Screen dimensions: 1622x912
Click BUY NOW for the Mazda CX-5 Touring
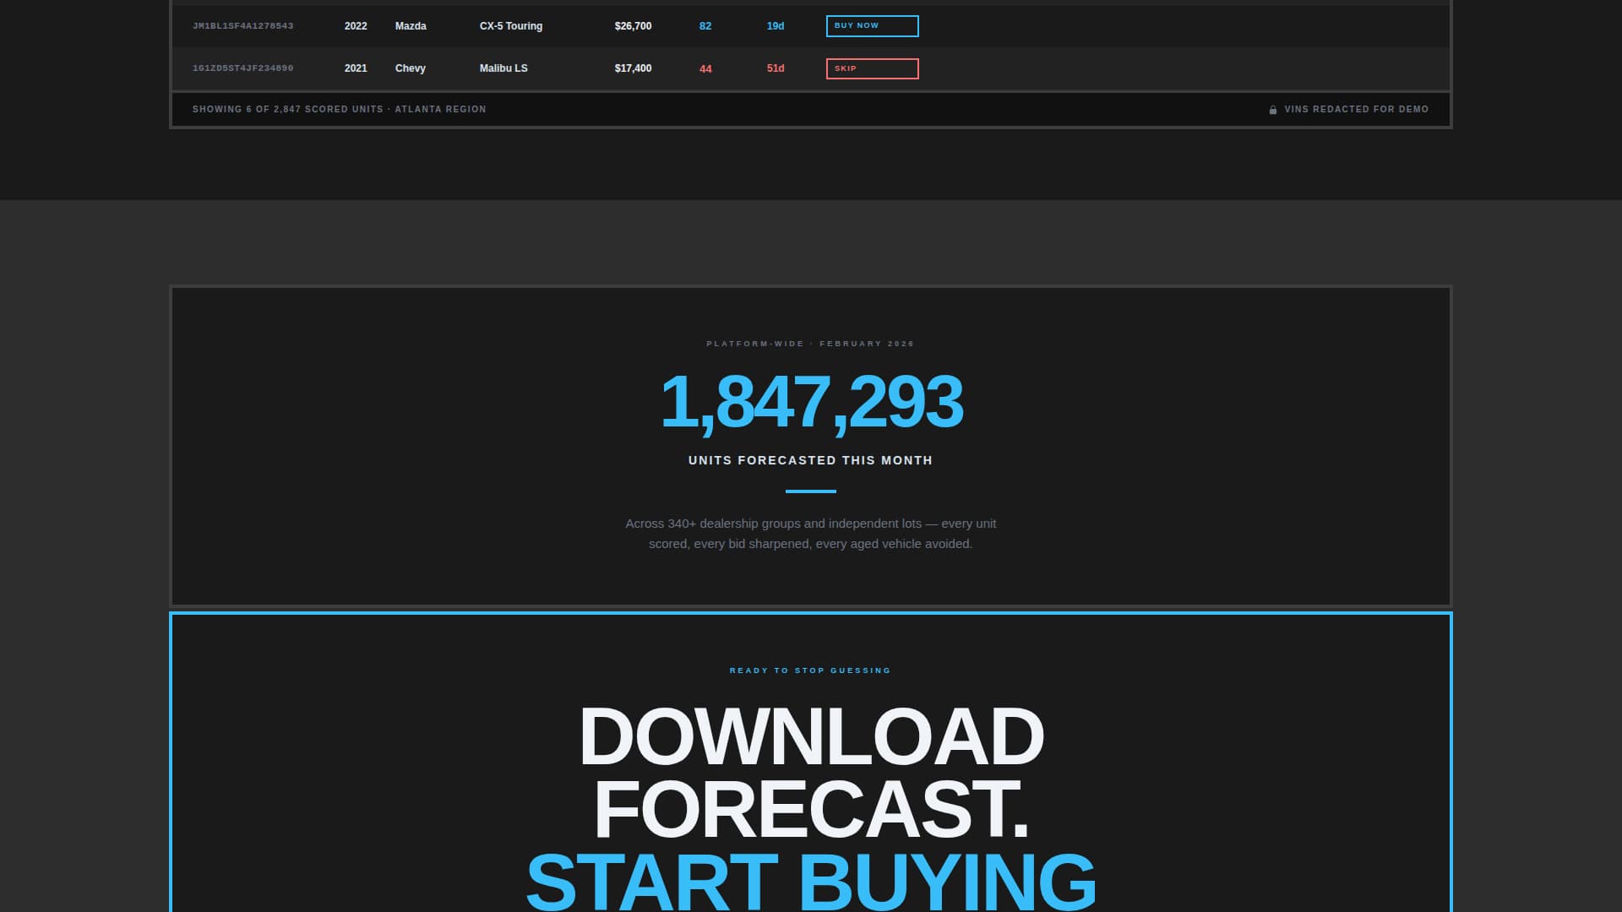click(872, 26)
